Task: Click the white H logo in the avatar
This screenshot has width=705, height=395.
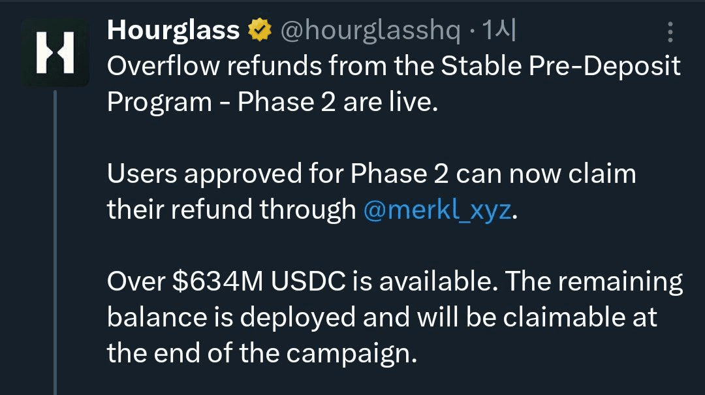Action: 55,53
